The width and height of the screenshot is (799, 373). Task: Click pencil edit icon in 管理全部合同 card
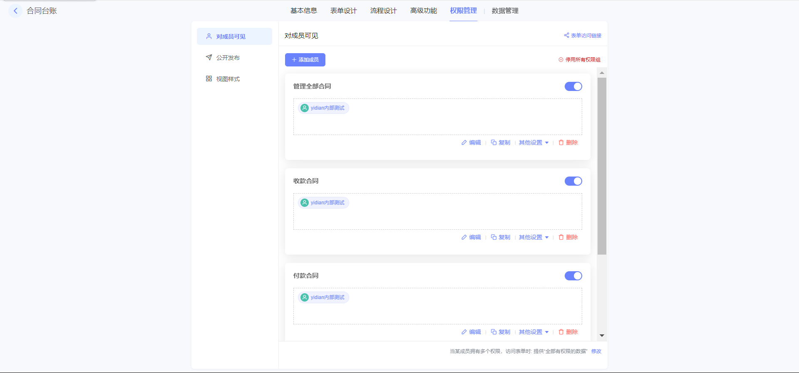[464, 142]
